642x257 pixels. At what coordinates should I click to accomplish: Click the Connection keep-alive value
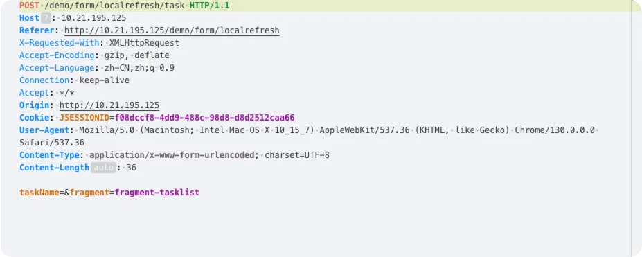pos(105,80)
